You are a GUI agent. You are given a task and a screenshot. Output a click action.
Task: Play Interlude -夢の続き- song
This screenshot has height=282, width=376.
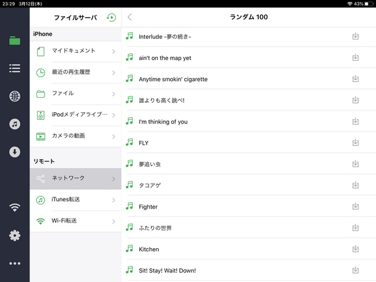coord(249,36)
